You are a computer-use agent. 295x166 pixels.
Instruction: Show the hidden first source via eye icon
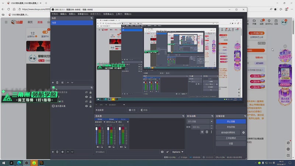[86, 92]
